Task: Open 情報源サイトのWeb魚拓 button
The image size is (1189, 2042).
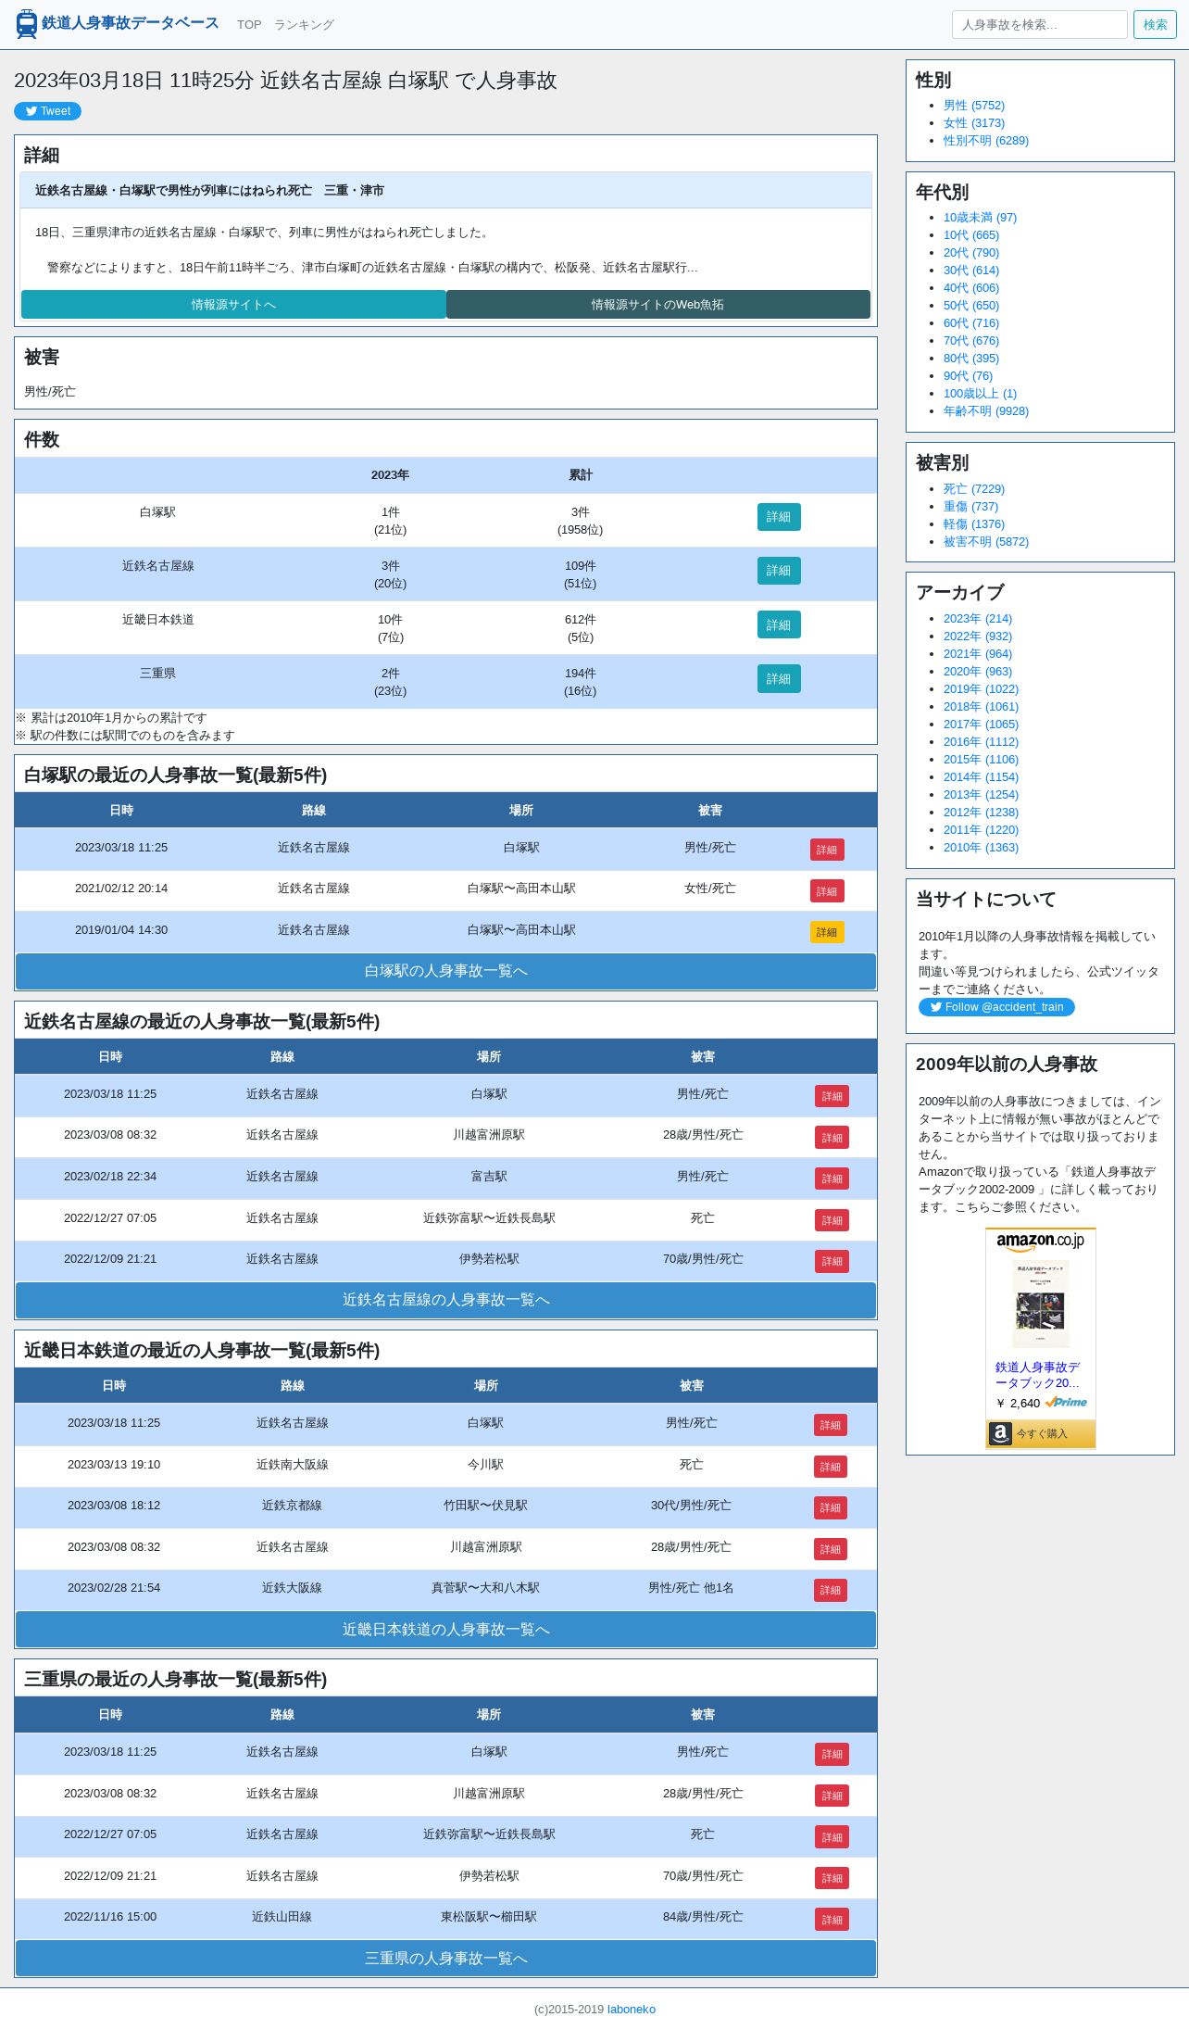Action: [x=657, y=305]
